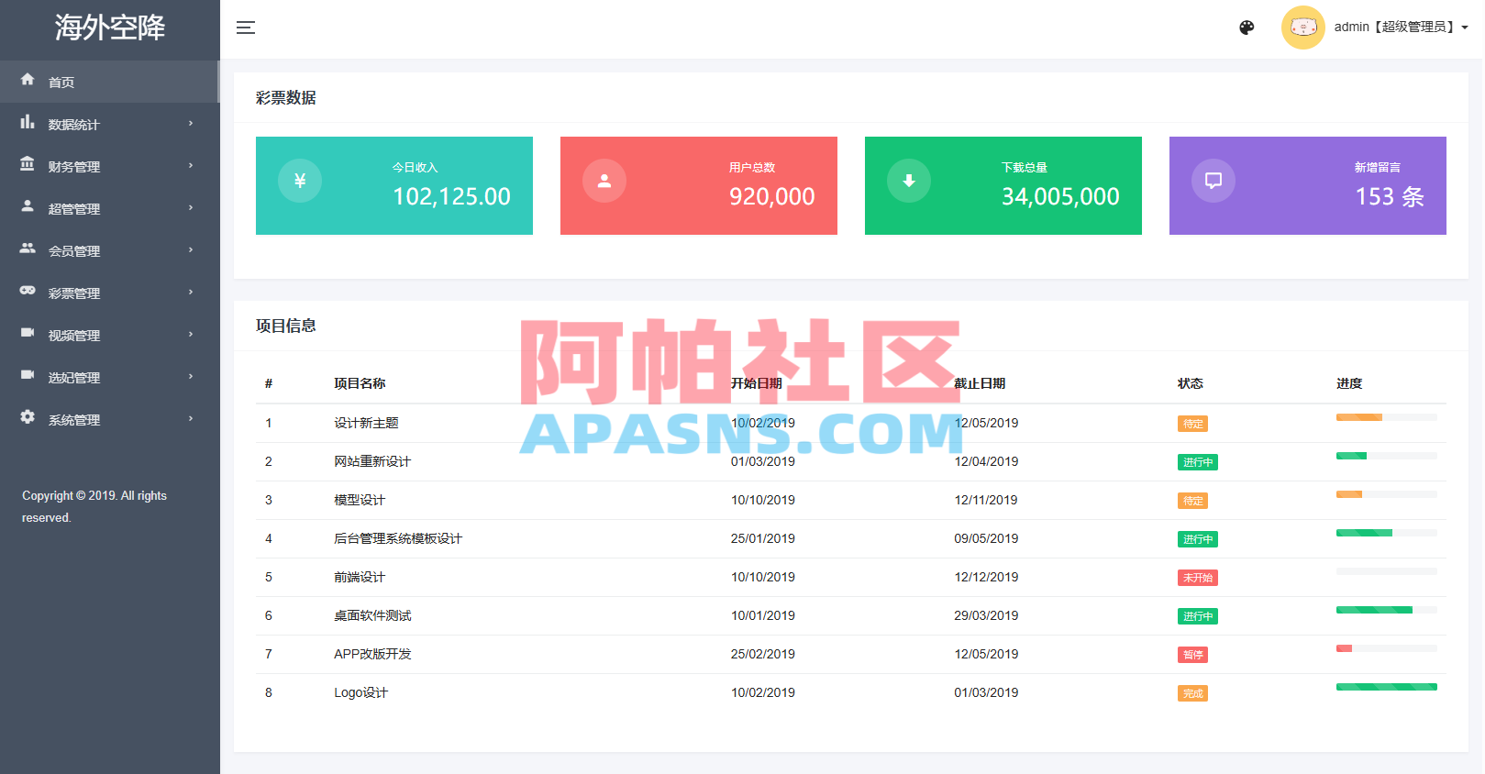Toggle the sidebar hamburger menu icon
This screenshot has width=1485, height=774.
[x=246, y=28]
